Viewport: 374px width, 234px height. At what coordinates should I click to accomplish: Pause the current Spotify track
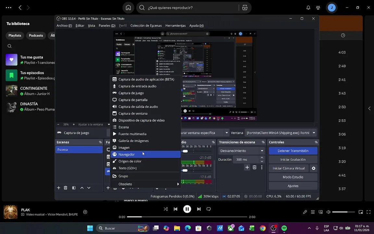[x=187, y=209]
